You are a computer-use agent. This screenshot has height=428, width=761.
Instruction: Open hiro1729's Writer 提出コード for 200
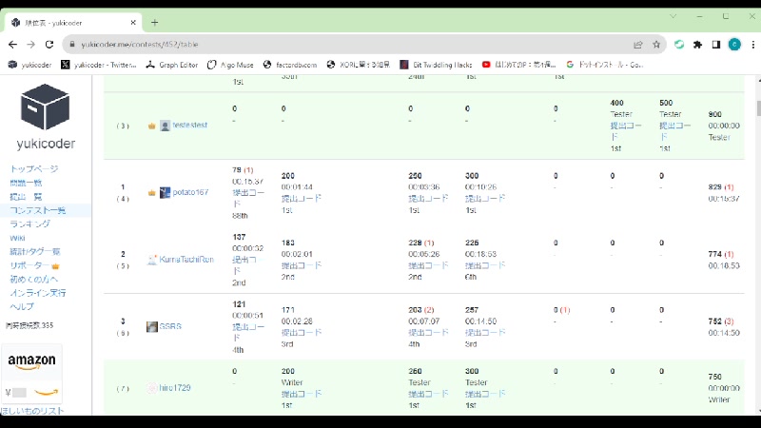click(x=302, y=394)
